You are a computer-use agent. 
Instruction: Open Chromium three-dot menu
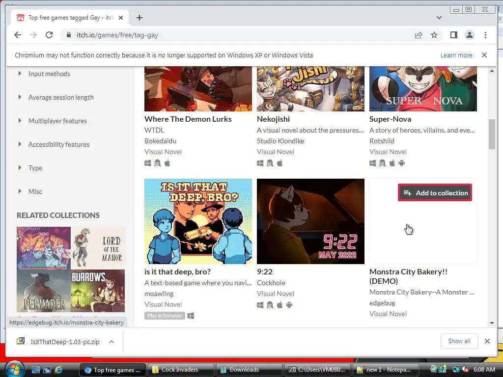pyautogui.click(x=485, y=35)
